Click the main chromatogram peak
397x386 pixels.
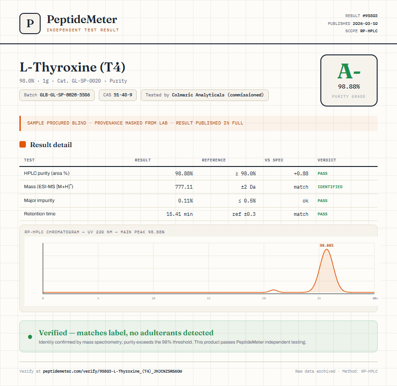(327, 273)
